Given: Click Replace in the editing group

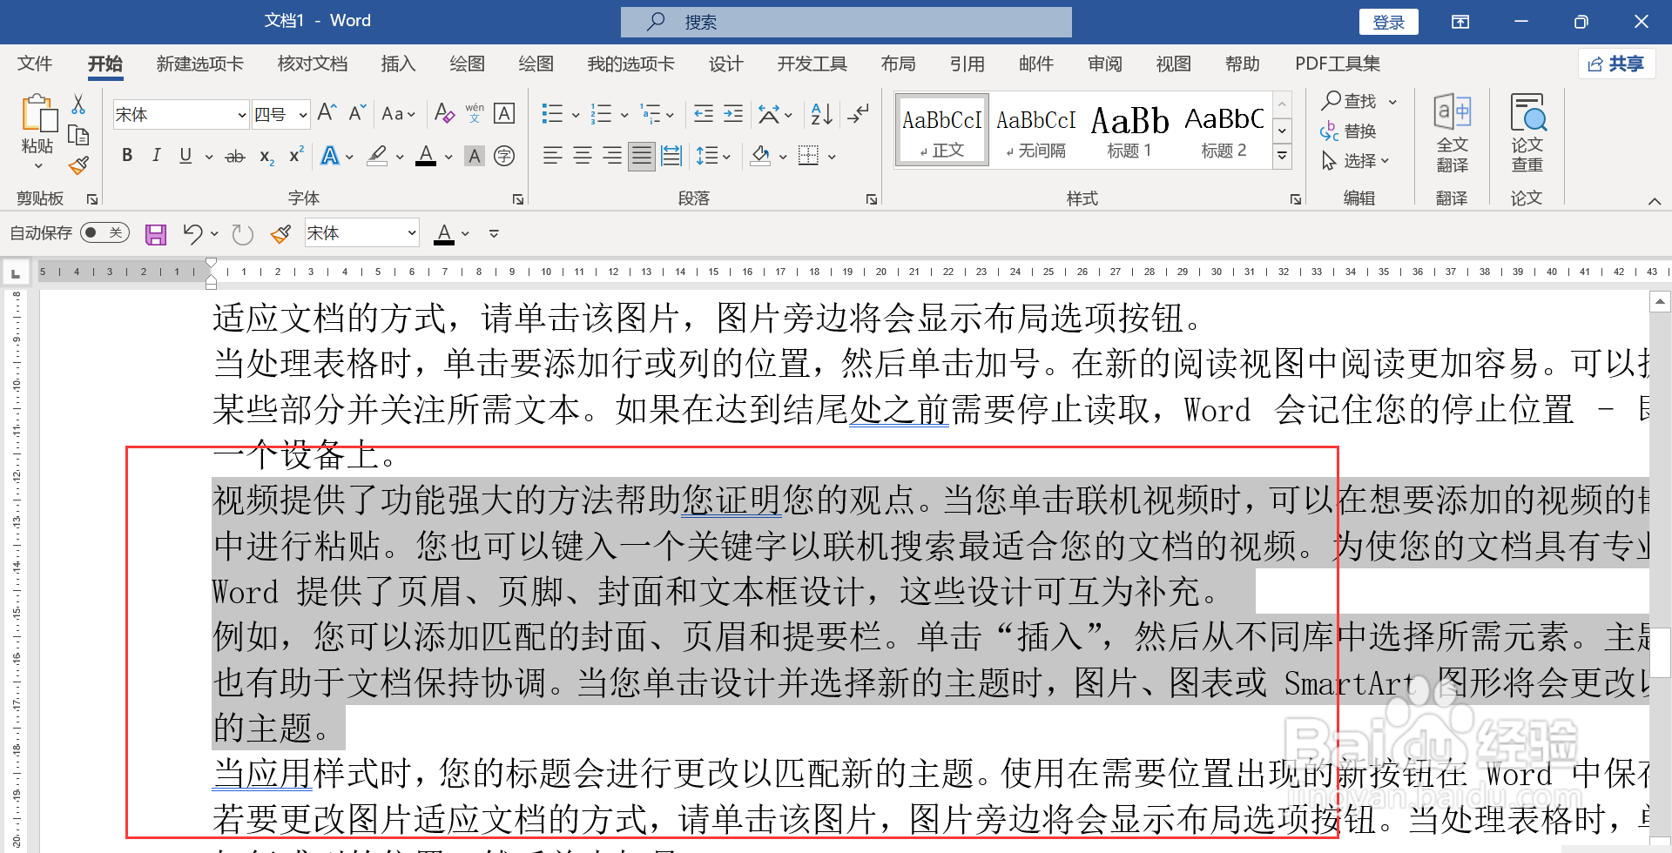Looking at the screenshot, I should (x=1349, y=131).
